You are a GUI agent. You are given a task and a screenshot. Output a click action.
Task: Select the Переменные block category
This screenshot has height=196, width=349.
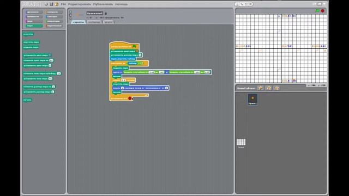coord(54,26)
